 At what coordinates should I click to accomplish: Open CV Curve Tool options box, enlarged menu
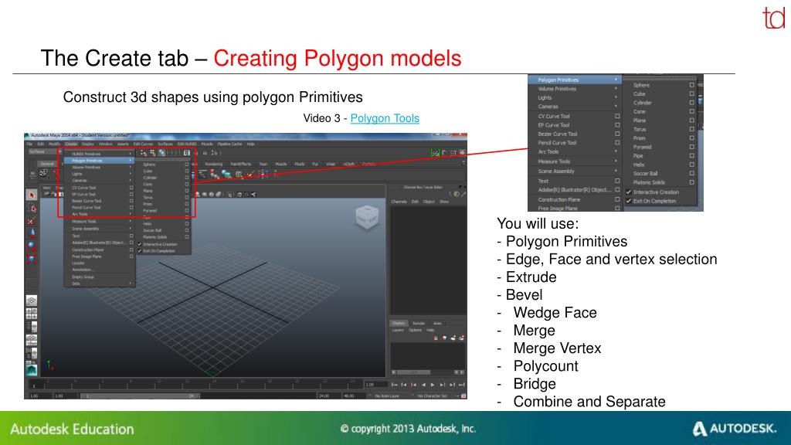point(617,116)
